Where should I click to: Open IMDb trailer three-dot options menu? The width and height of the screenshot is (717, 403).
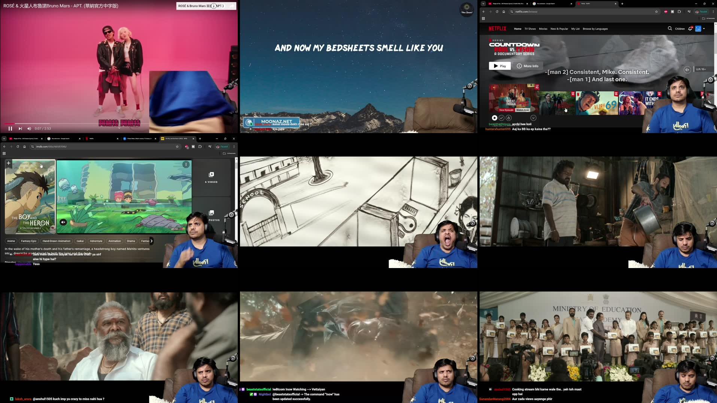click(186, 165)
